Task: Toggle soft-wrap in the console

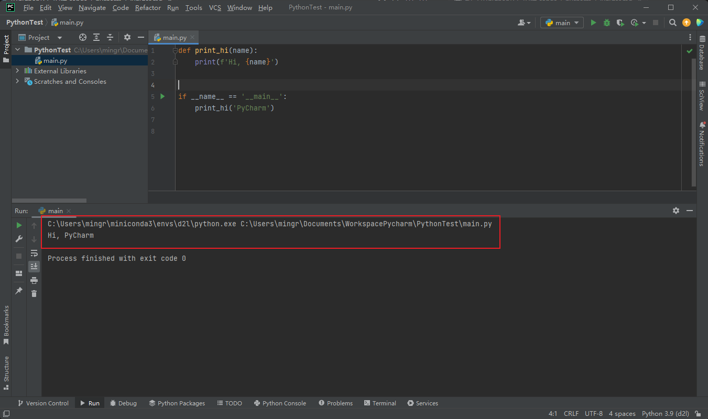Action: [34, 253]
